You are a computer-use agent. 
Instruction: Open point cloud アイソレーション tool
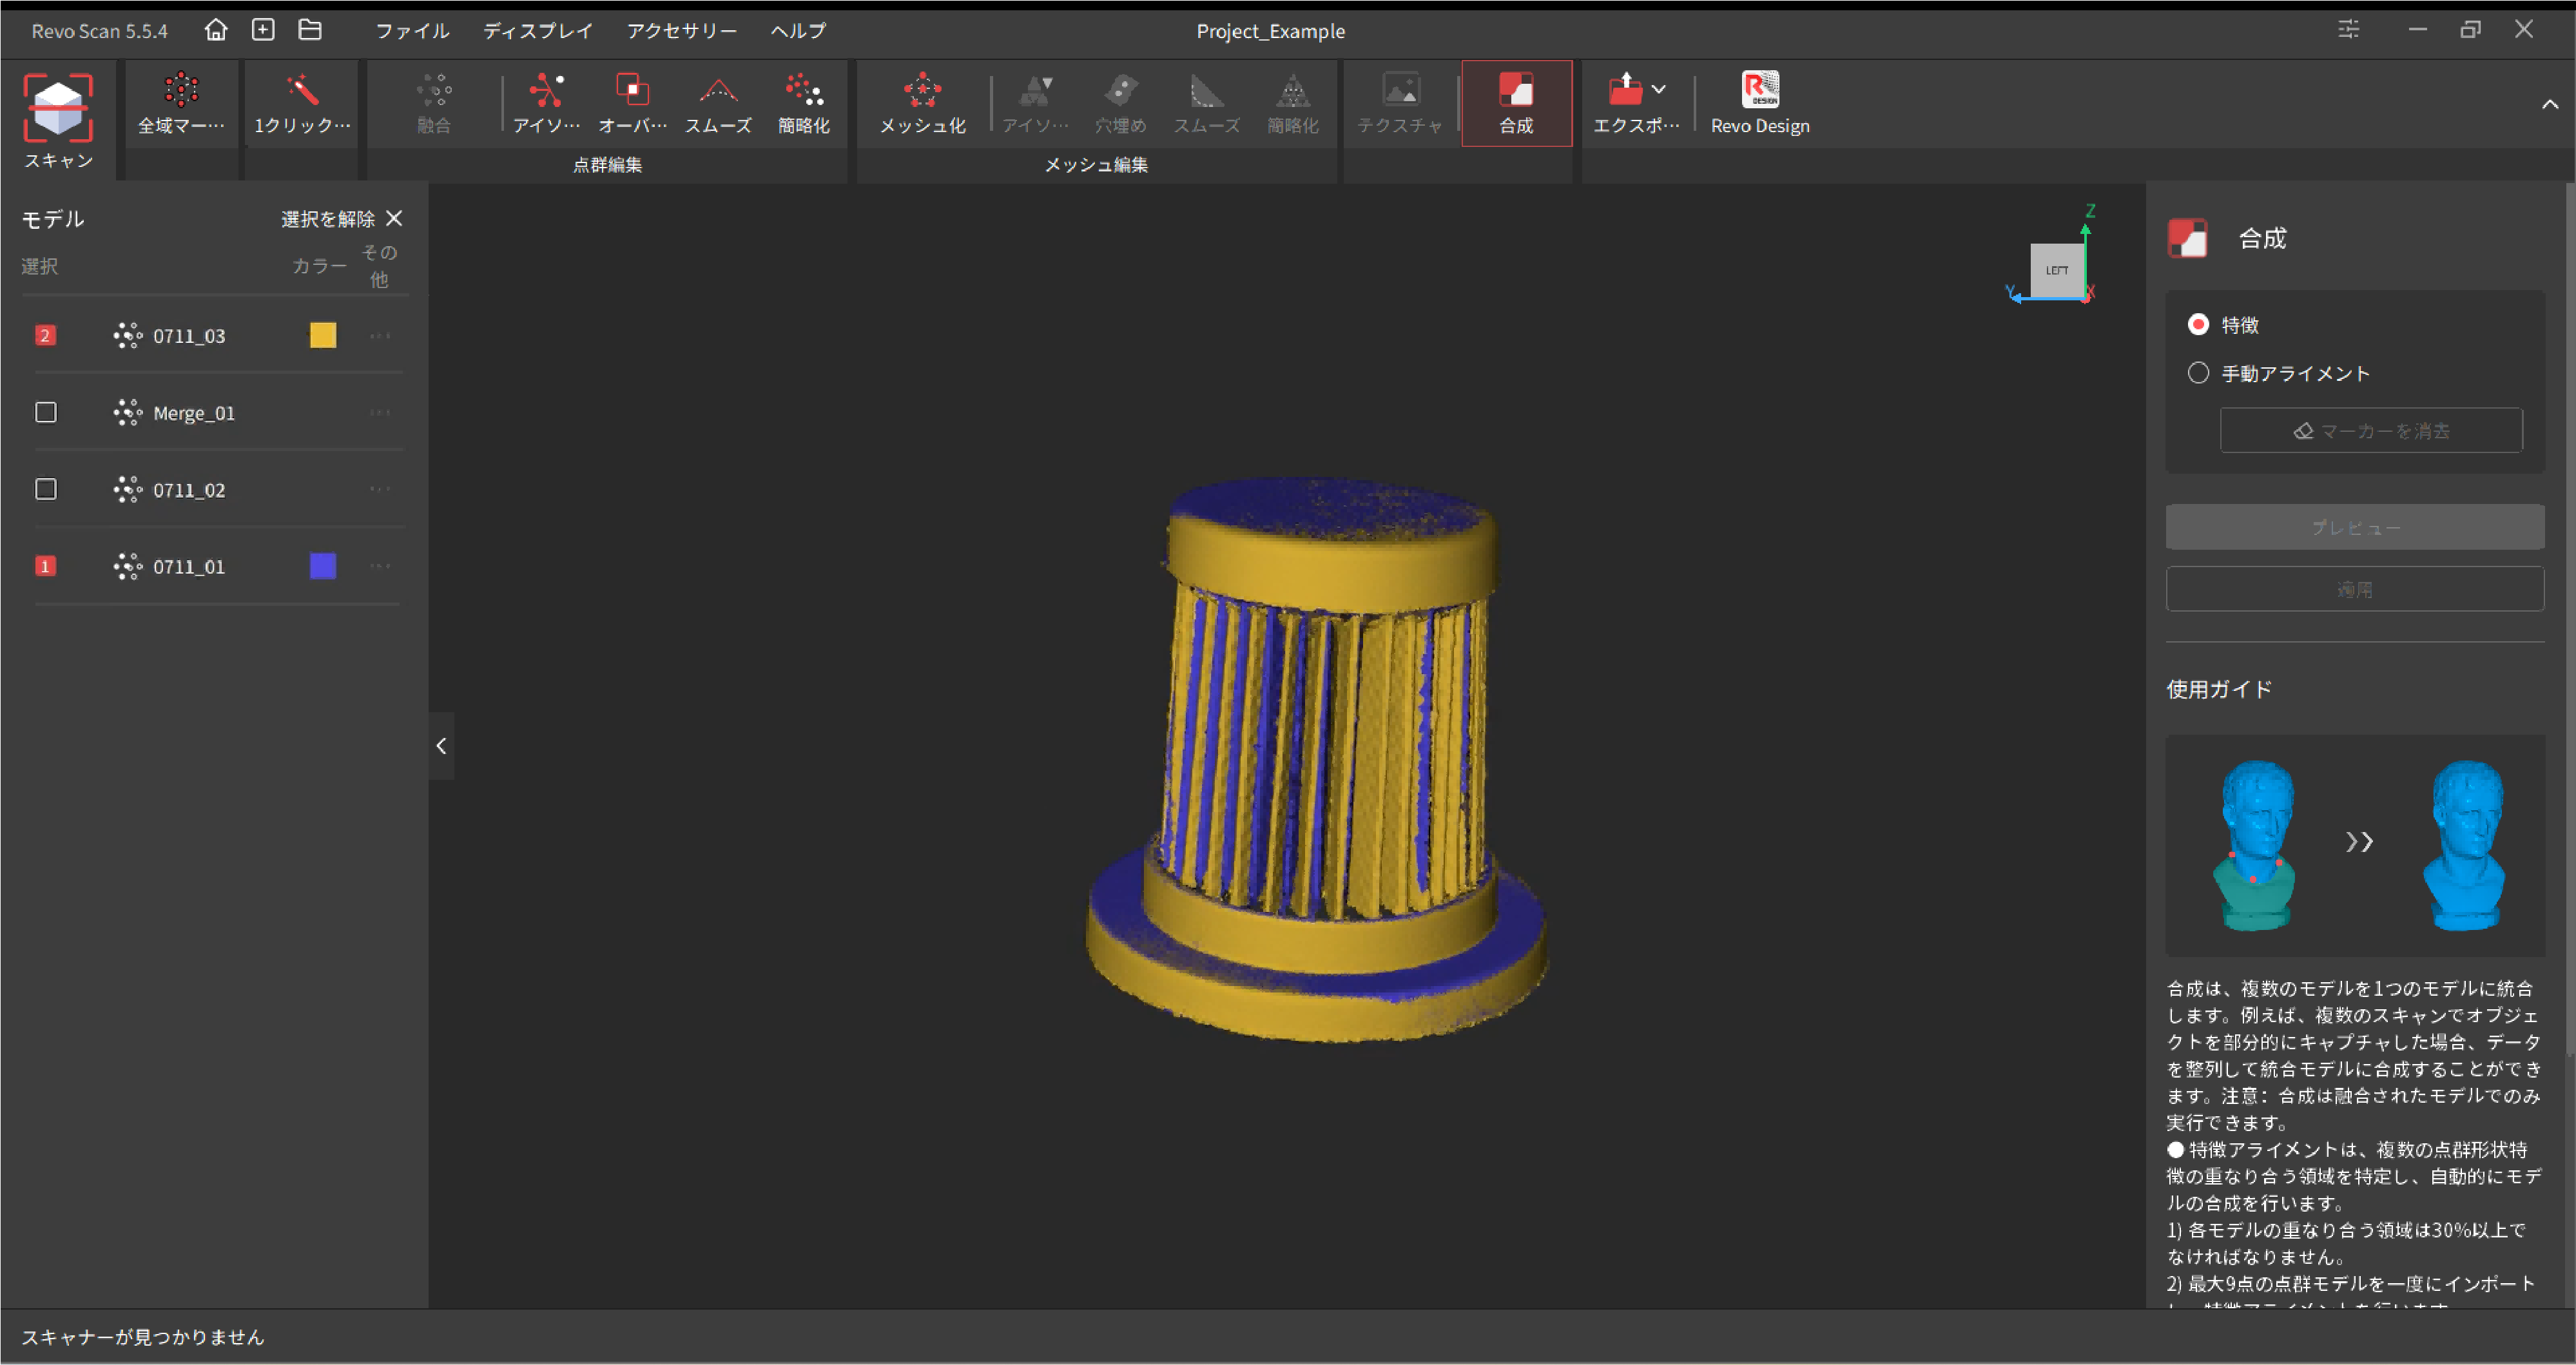[x=546, y=102]
